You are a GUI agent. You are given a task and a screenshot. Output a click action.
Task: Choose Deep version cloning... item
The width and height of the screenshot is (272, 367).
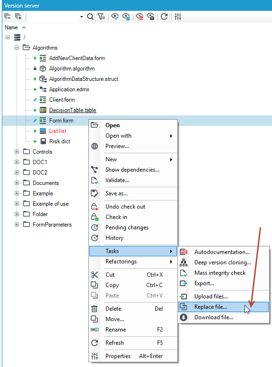coord(224,262)
